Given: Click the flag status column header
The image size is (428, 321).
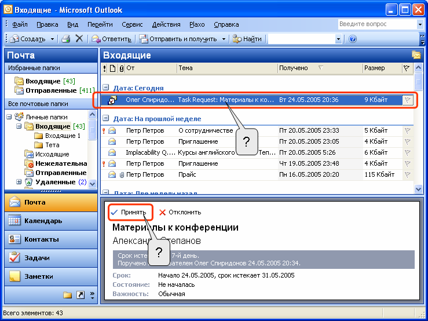Looking at the screenshot, I should point(407,68).
